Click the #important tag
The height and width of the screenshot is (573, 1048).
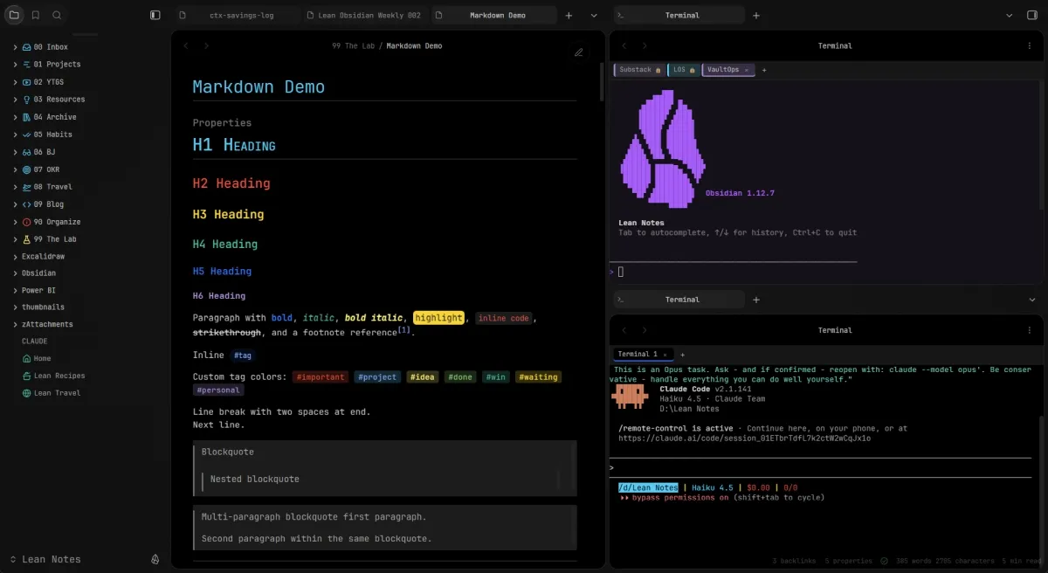click(321, 377)
